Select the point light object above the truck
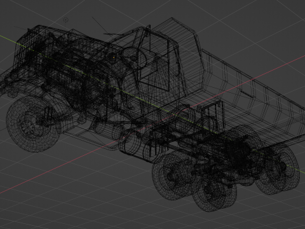Screen dimensions: 305x229 tap(66, 20)
